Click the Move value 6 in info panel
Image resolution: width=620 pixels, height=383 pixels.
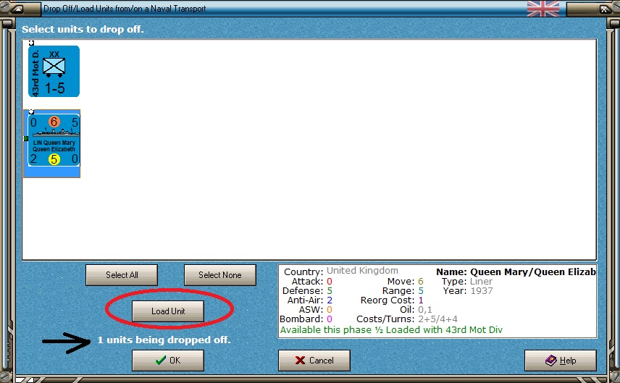421,282
